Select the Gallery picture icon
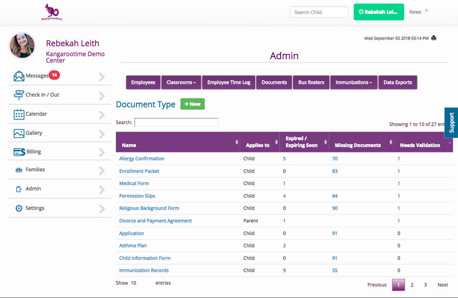This screenshot has width=458, height=298. 19,133
